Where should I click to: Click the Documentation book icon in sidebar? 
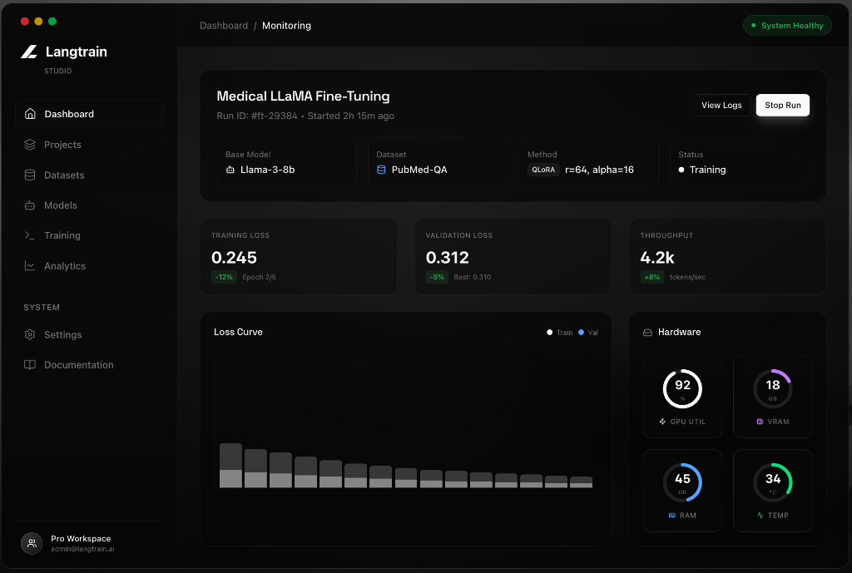pyautogui.click(x=30, y=365)
